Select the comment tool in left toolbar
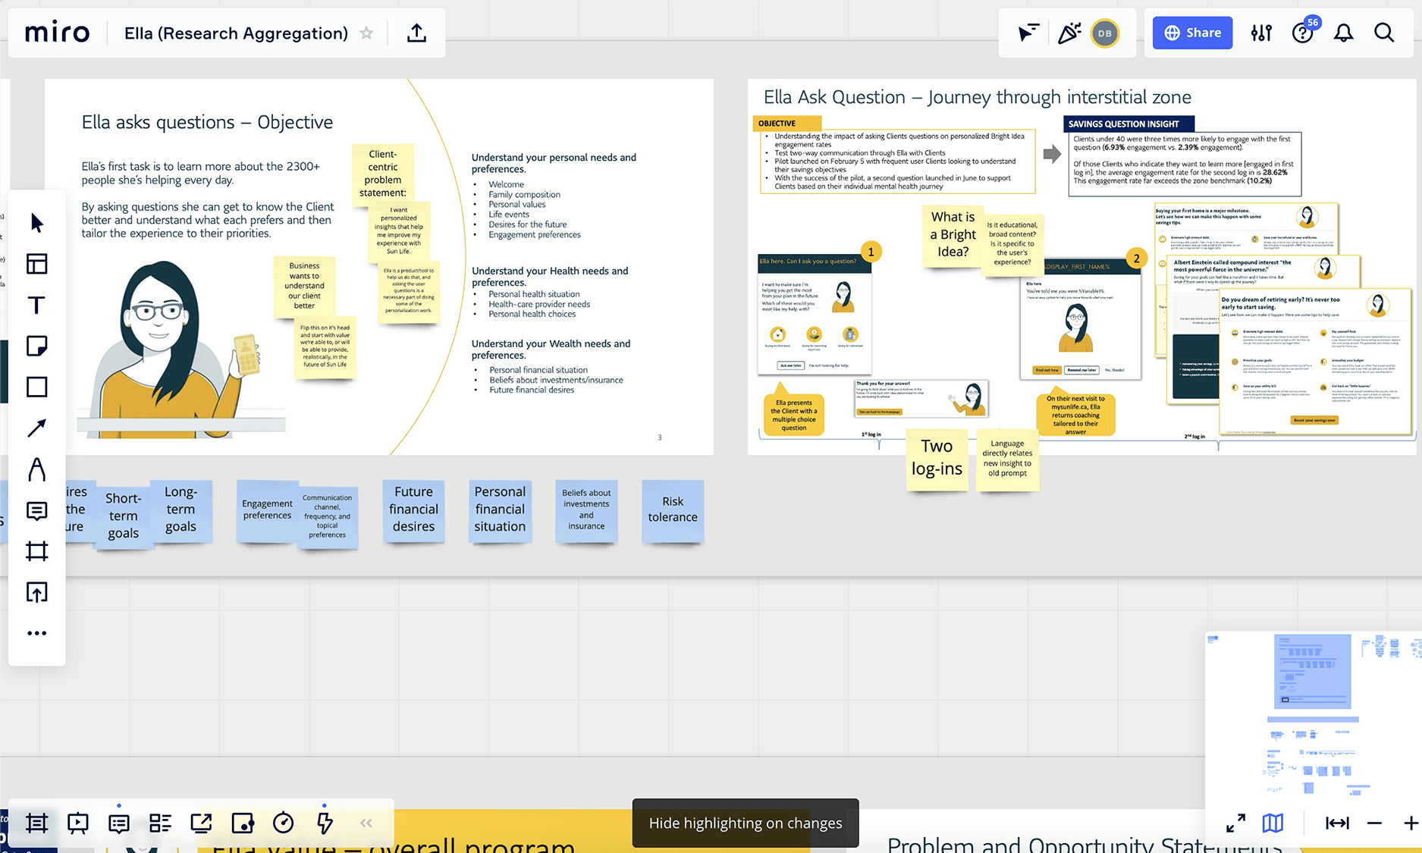Screen dimensions: 1422x853 (36, 510)
